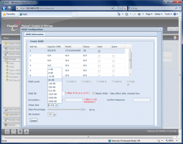This screenshot has width=183, height=144.
Task: Choose 128 KB stripe size option
Action: pyautogui.click(x=55, y=83)
